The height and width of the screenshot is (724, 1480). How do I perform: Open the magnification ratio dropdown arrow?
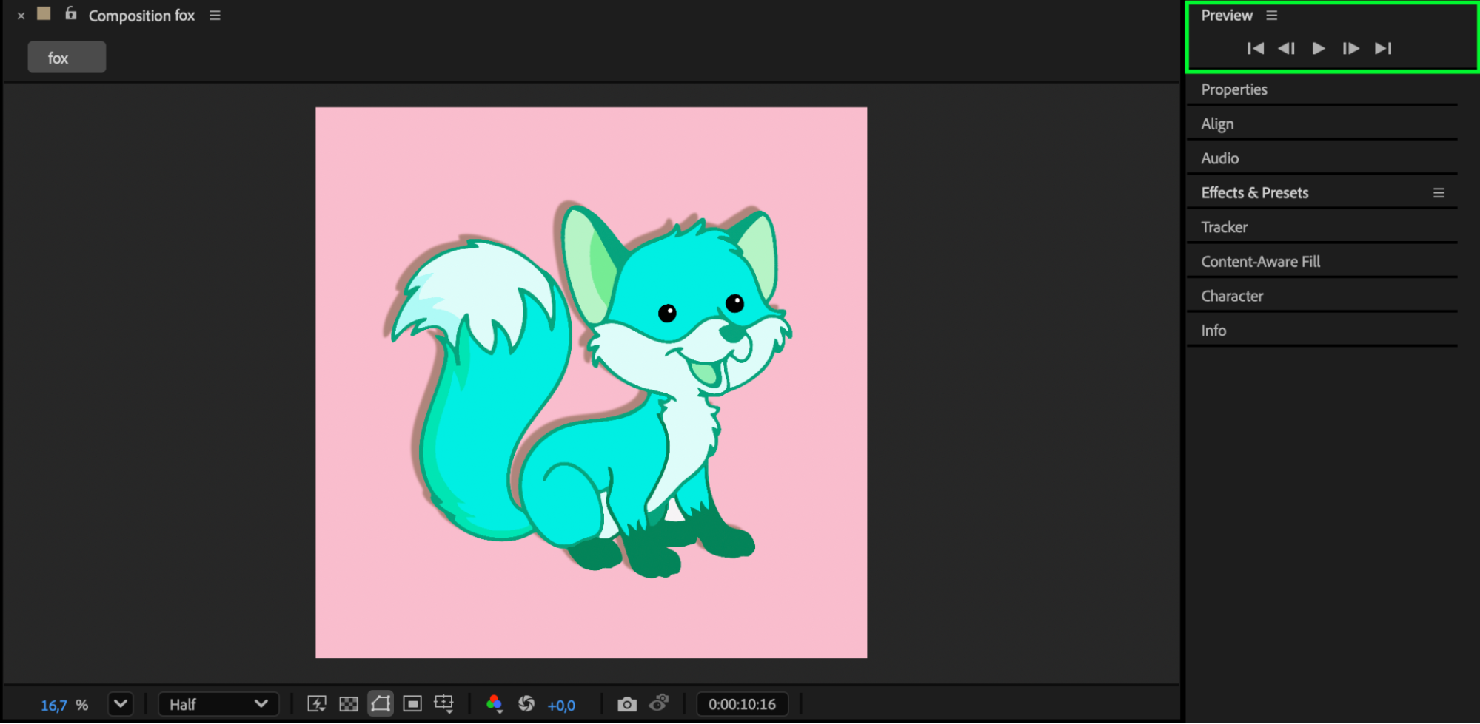pyautogui.click(x=121, y=704)
